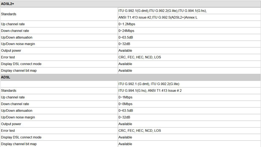Click Error test label in ADSL2+ section

click(x=9, y=57)
